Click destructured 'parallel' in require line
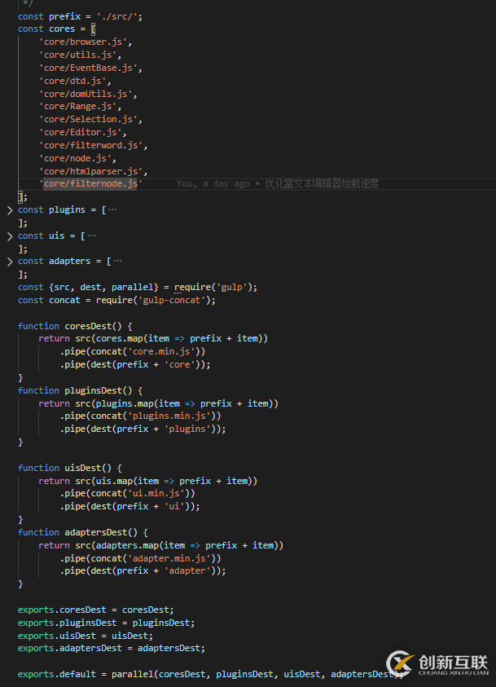The width and height of the screenshot is (496, 687). pyautogui.click(x=132, y=288)
